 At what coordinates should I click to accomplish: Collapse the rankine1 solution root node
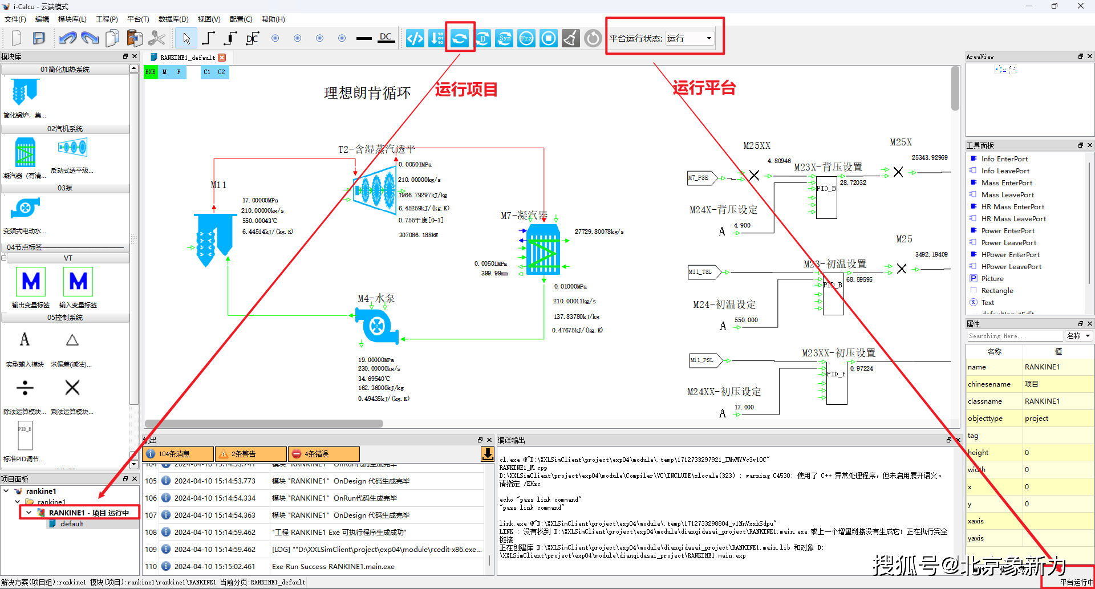click(6, 491)
